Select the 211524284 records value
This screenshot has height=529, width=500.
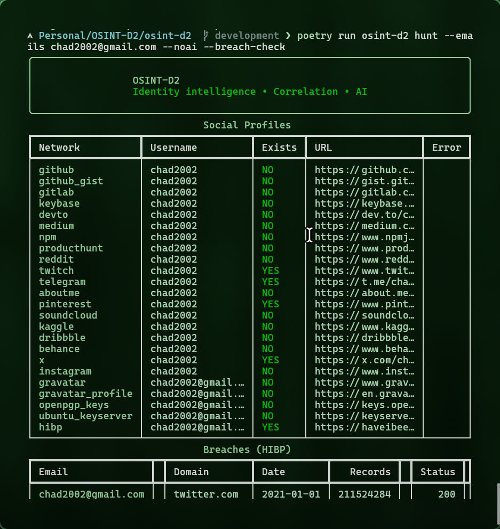(x=364, y=494)
